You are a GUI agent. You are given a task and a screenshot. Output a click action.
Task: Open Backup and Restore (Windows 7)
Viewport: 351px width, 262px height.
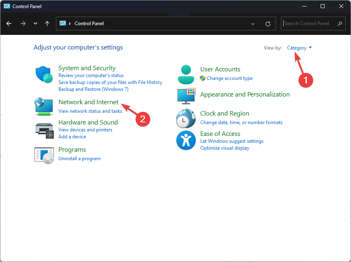93,89
